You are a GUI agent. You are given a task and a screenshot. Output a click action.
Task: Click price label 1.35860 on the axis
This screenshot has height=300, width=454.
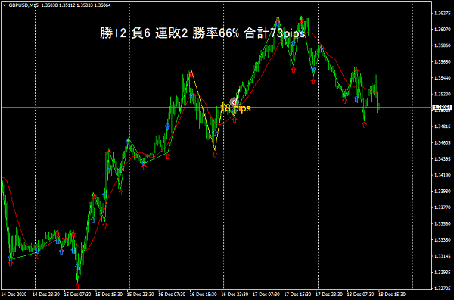pyautogui.click(x=443, y=45)
